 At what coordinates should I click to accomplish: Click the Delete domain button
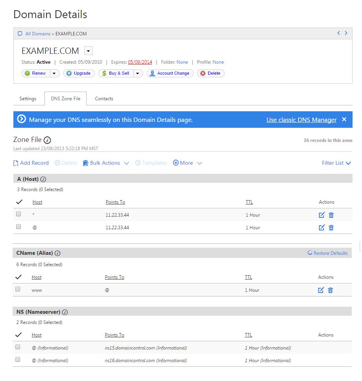point(211,73)
